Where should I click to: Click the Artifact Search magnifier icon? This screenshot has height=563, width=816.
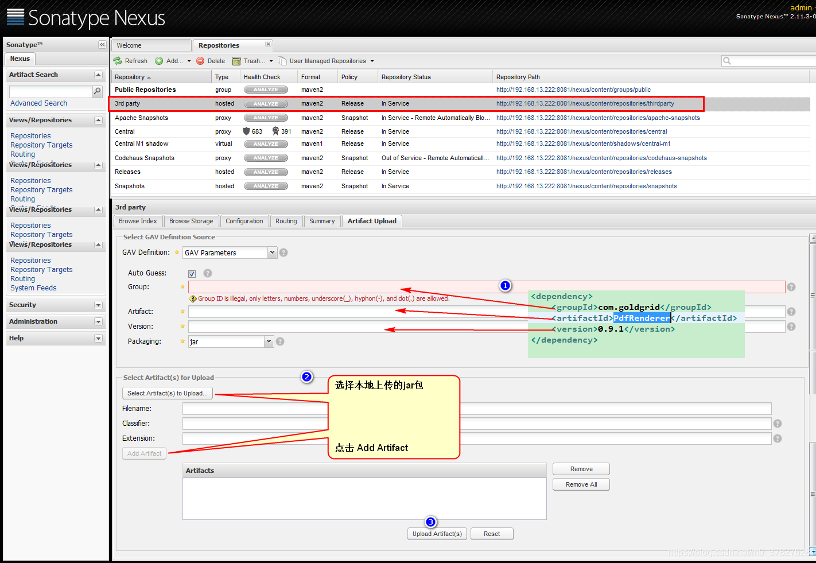(98, 91)
